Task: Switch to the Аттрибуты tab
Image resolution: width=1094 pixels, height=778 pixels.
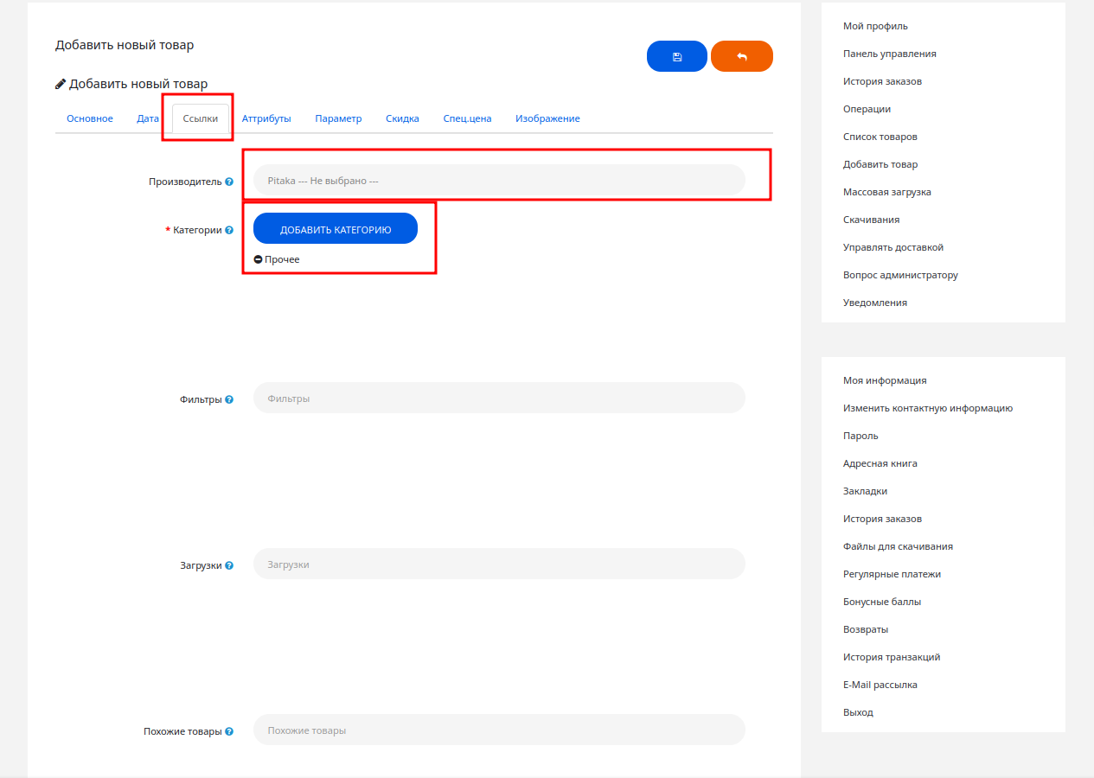Action: tap(266, 118)
